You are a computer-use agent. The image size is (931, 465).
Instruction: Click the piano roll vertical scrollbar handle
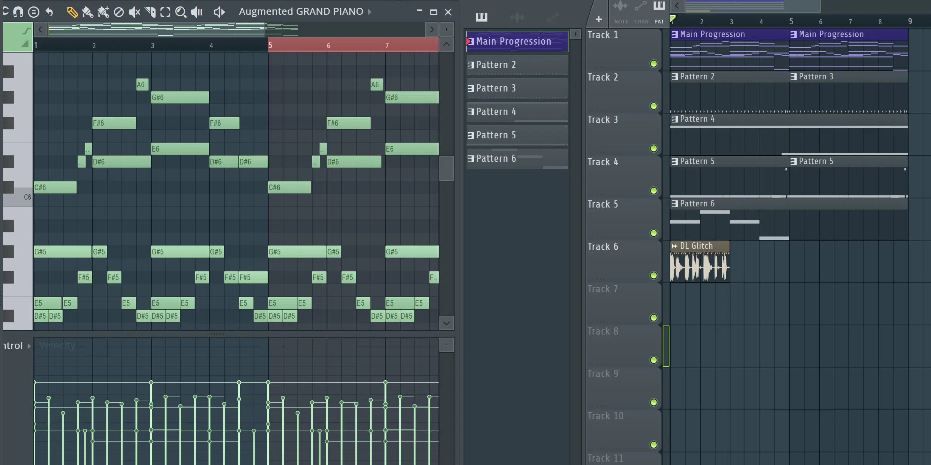[447, 168]
